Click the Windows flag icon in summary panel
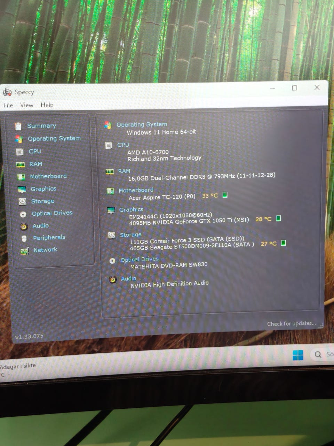This screenshot has height=446, width=334. (x=108, y=125)
